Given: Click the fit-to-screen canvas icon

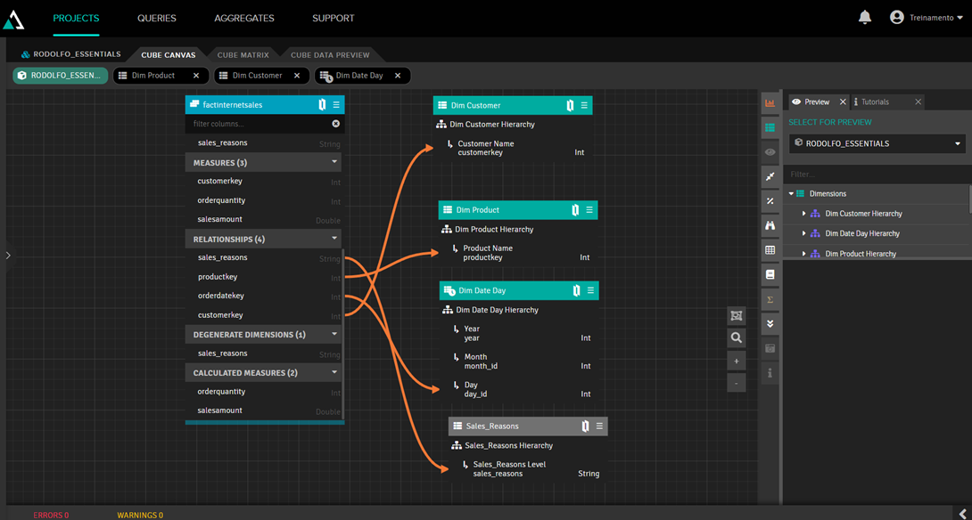Looking at the screenshot, I should (x=736, y=316).
